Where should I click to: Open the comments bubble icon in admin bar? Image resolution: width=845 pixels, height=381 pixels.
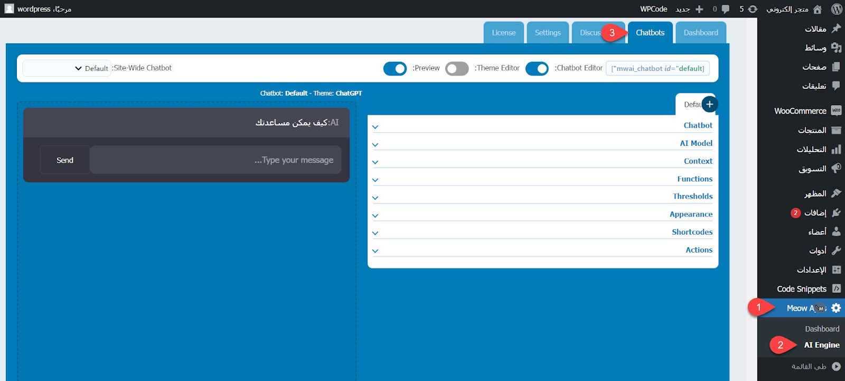tap(726, 9)
